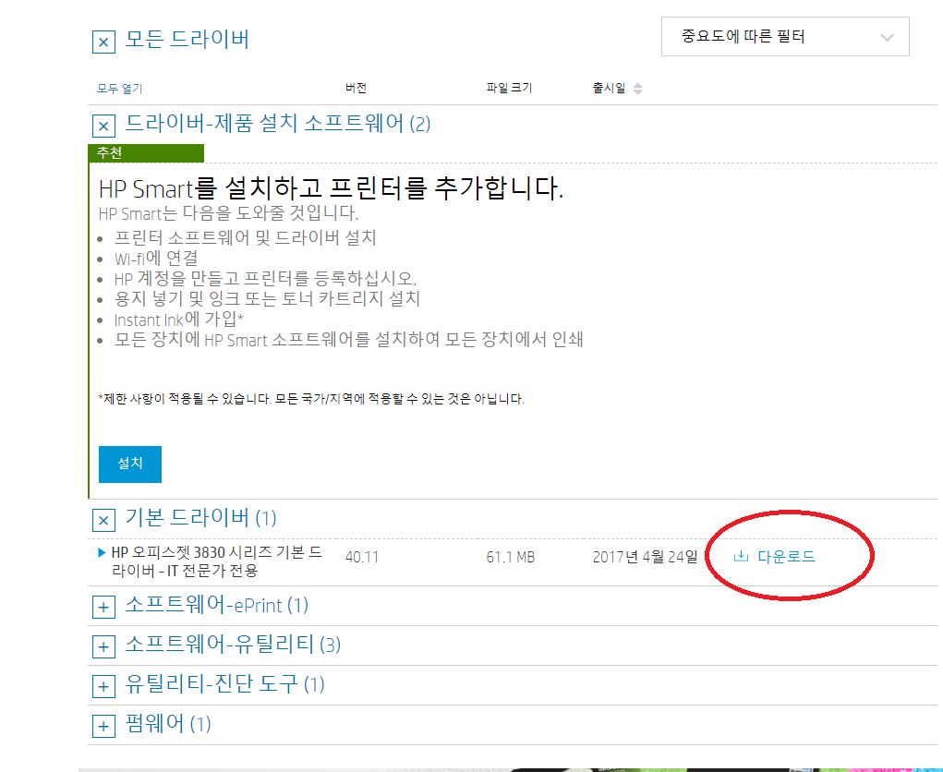Click the 제한 사항이 적용될 수 있습니다 footnote
Viewport: 943px width, 772px height.
[311, 399]
